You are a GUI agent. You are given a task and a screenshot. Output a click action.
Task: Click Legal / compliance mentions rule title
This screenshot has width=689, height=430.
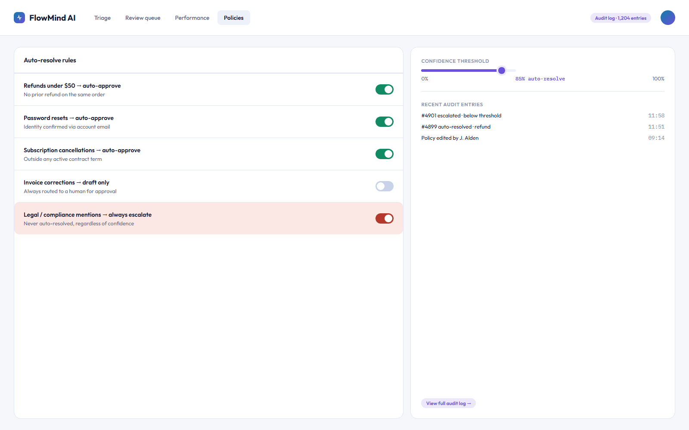click(x=87, y=215)
